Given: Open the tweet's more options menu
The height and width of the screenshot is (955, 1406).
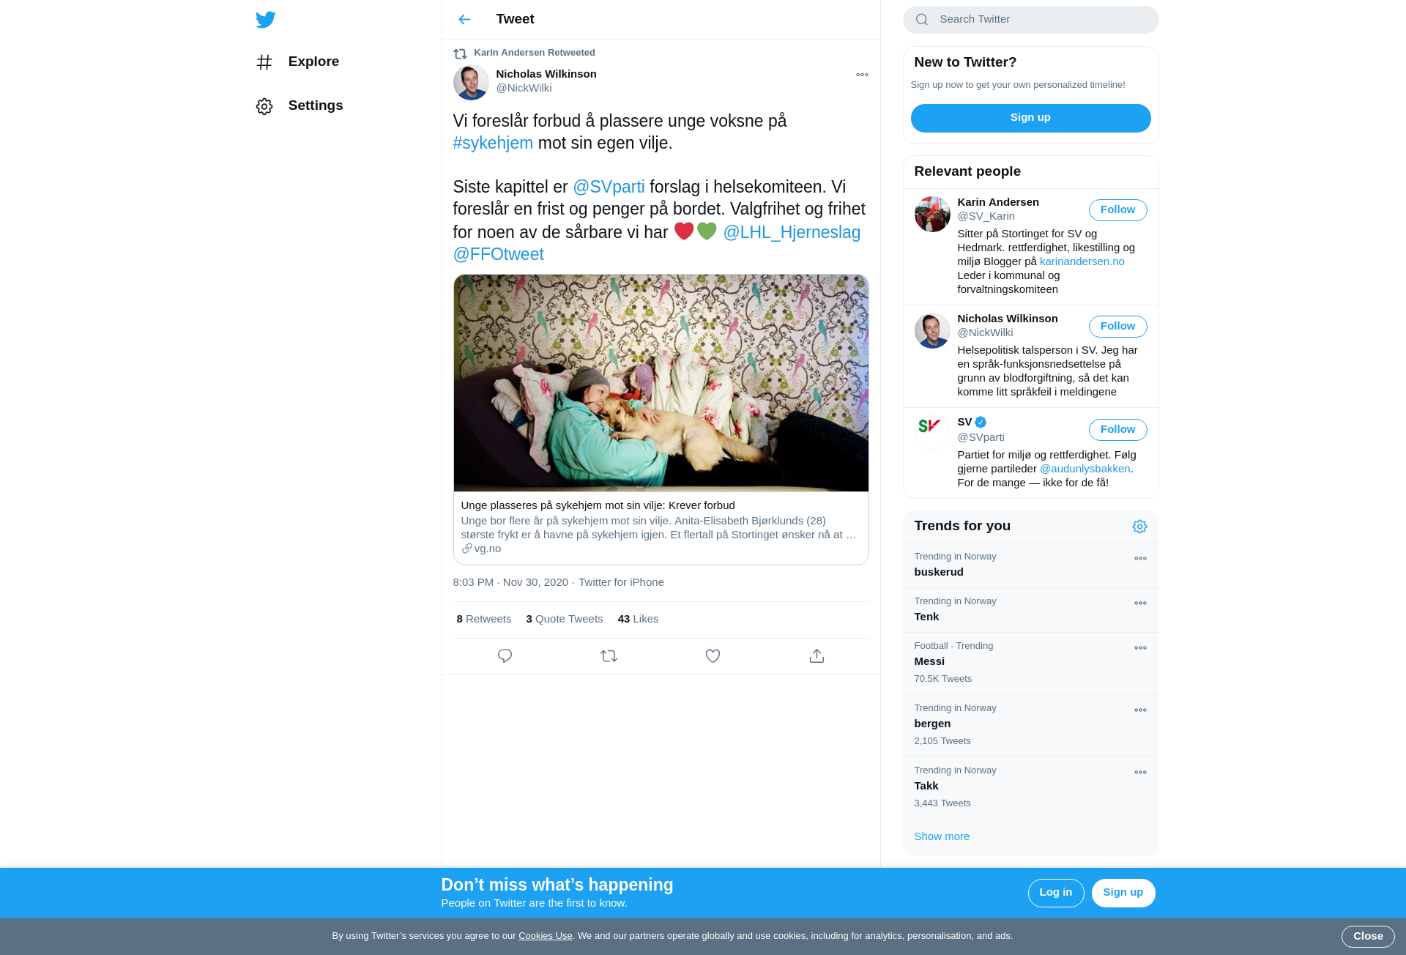Looking at the screenshot, I should coord(862,75).
